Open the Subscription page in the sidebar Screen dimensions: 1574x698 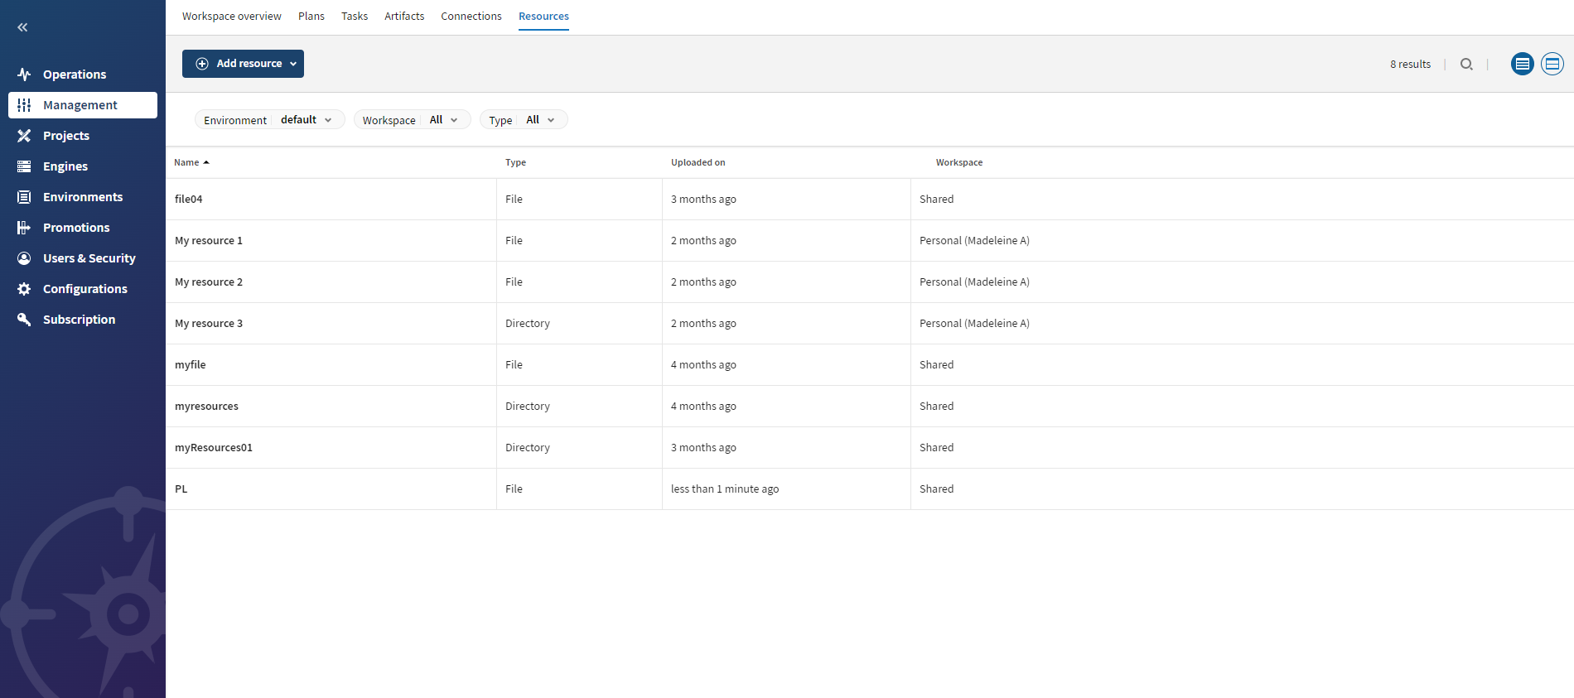click(79, 320)
